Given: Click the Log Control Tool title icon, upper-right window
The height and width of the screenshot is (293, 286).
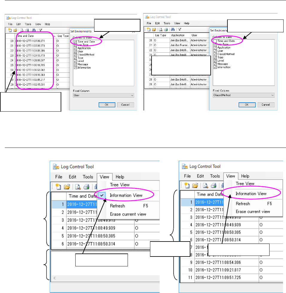Looking at the screenshot, I should 147,17.
